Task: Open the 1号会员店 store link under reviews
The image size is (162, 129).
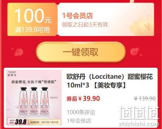Action: coord(79,121)
